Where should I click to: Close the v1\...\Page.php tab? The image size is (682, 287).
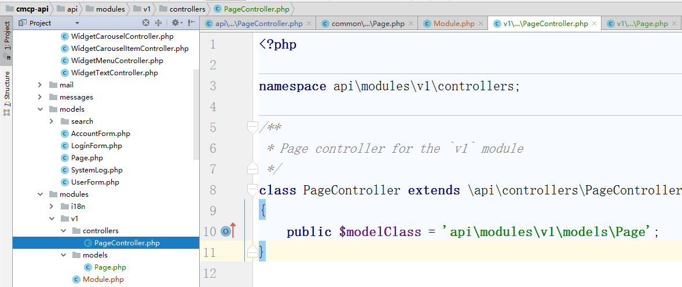(x=675, y=24)
